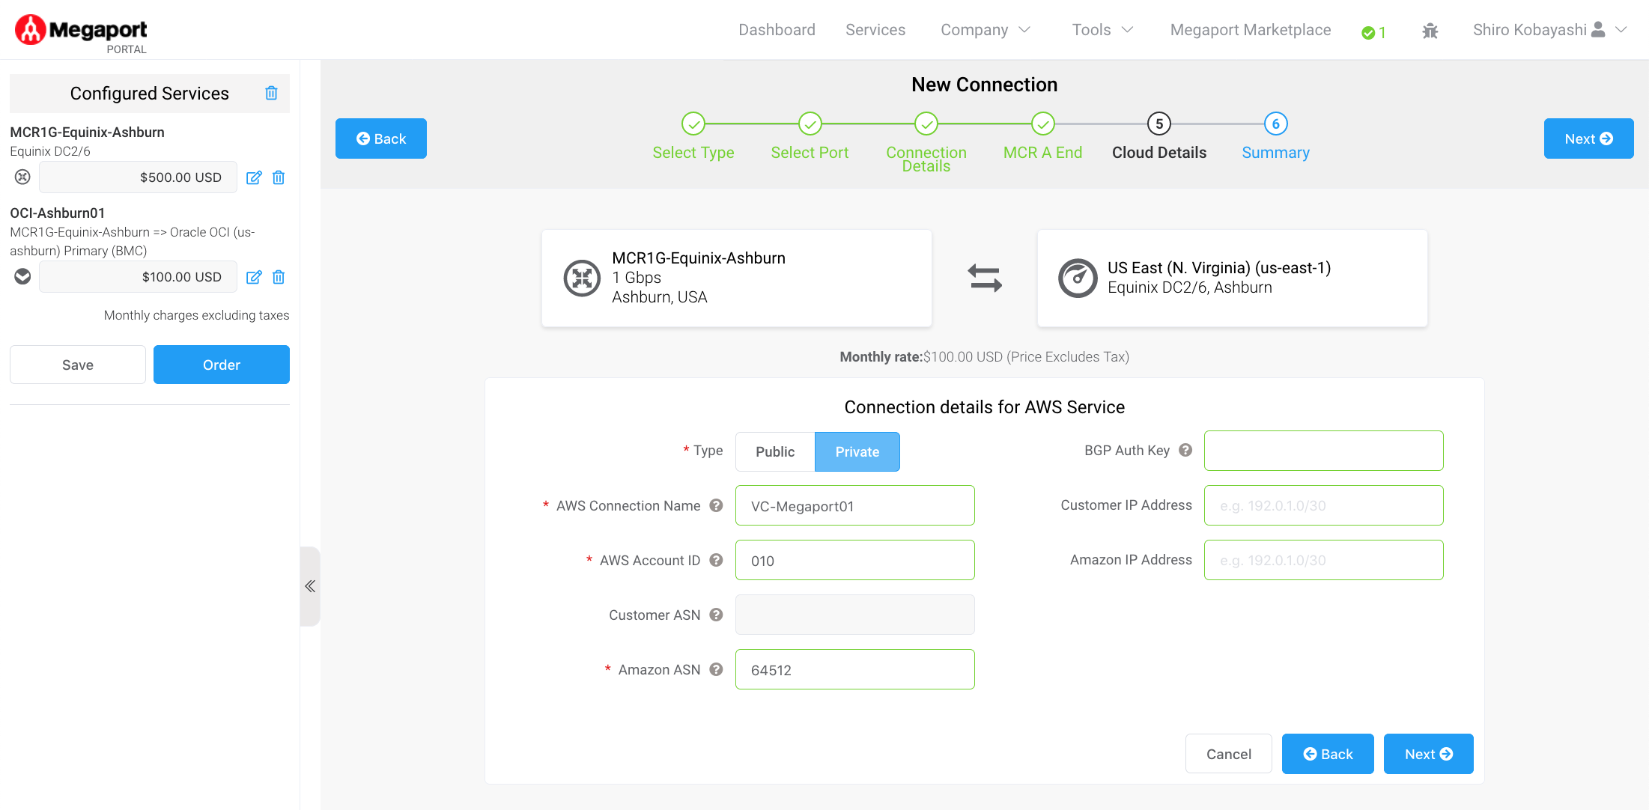
Task: Open the Shiro Kobayashi user dropdown
Action: tap(1550, 30)
